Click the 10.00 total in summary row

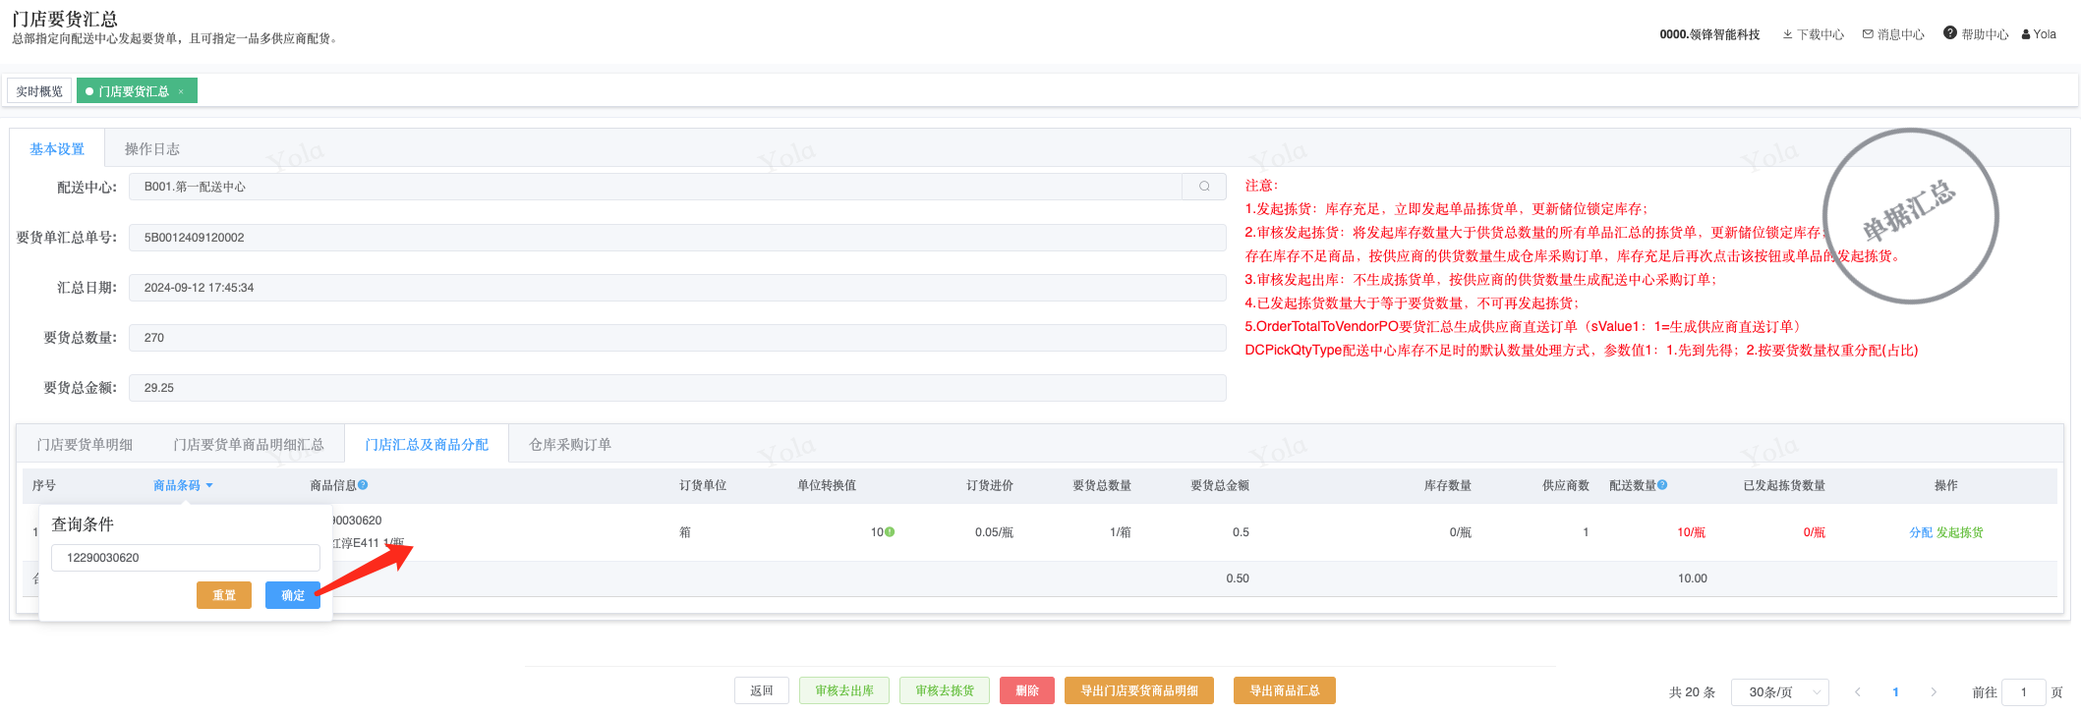[1693, 578]
